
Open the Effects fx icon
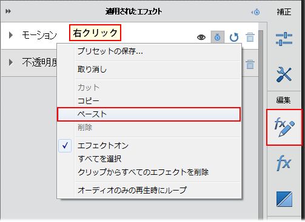pos(284,163)
